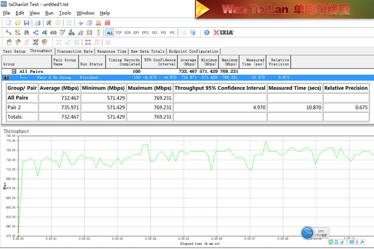Toggle the ALL filter button

(x=110, y=33)
